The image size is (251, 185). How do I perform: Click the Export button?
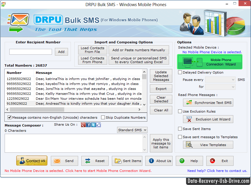coord(161,89)
